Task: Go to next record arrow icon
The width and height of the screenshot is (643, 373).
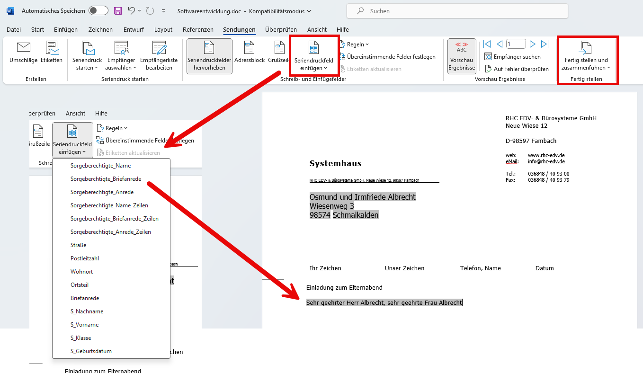Action: [533, 44]
